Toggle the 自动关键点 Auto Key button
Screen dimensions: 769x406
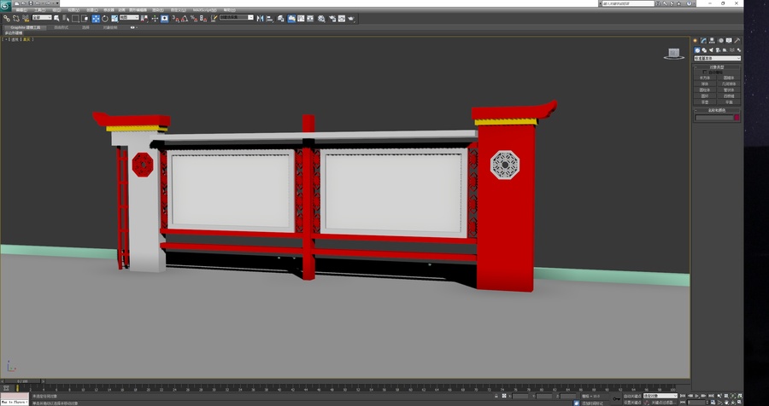[632, 396]
